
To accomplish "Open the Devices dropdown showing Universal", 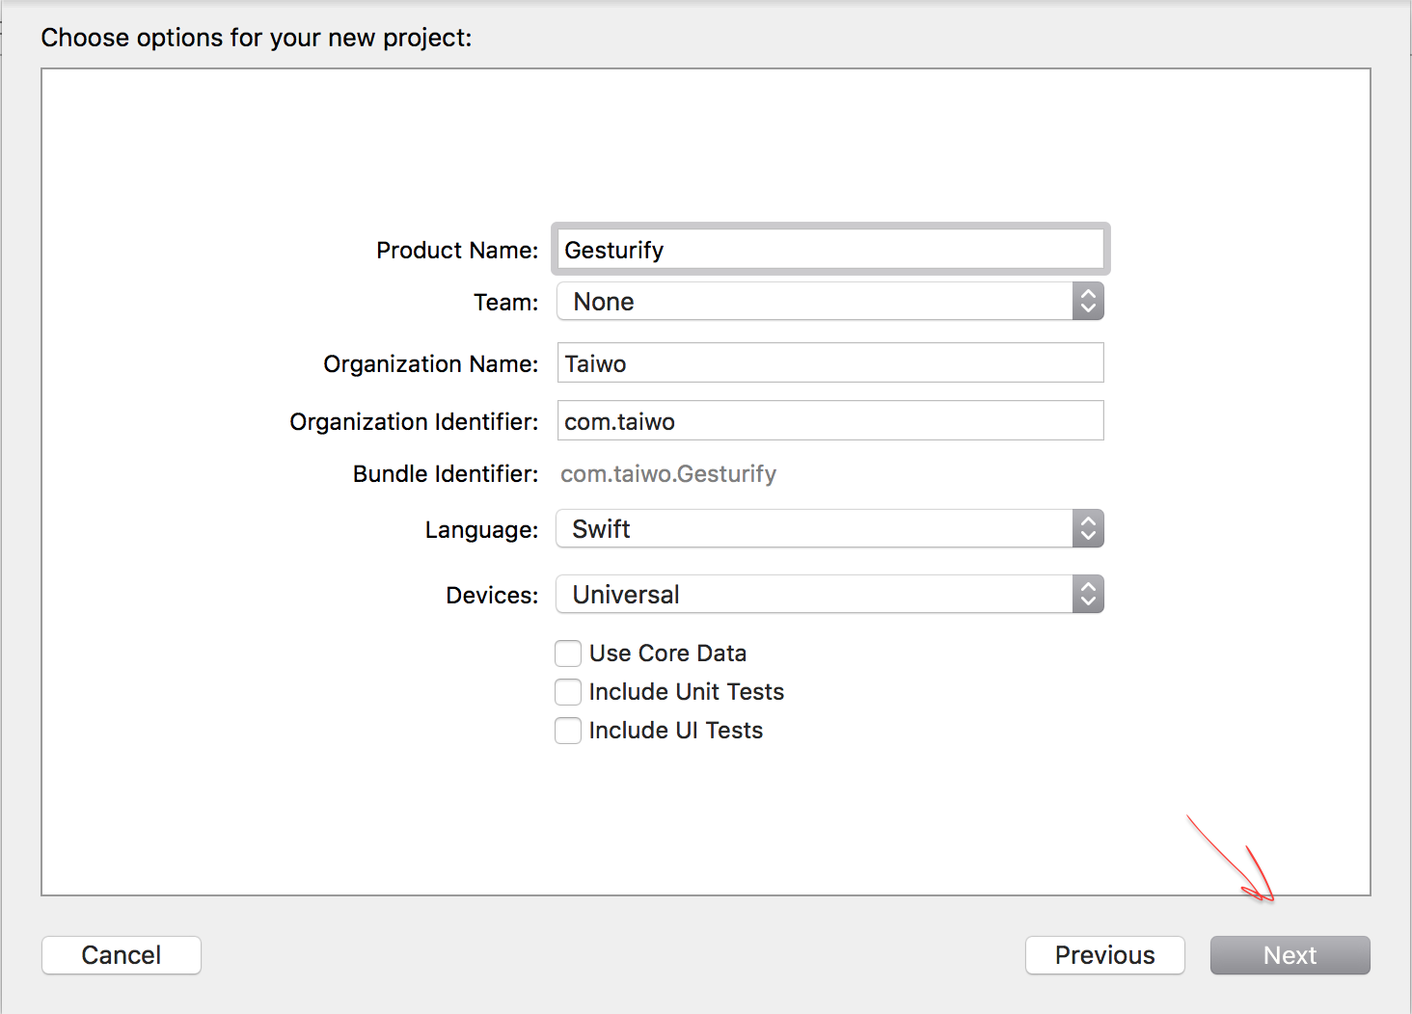I will (813, 595).
